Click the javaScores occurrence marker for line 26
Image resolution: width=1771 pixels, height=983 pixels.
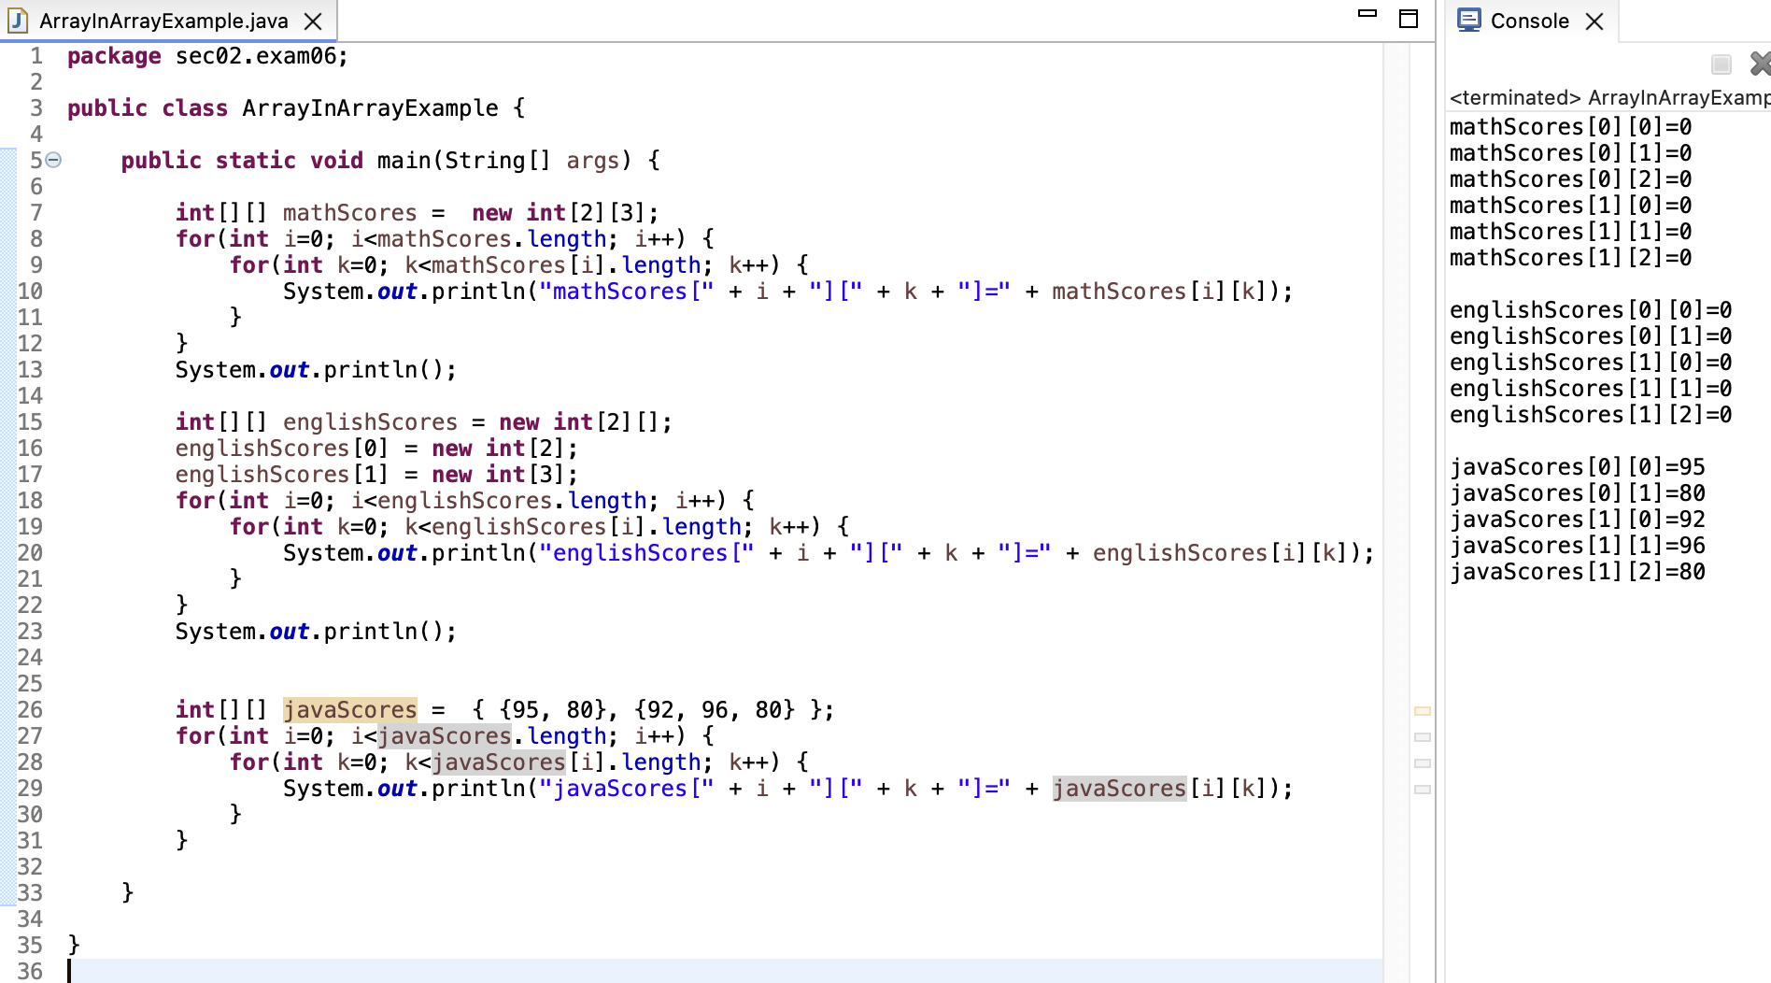[1423, 711]
